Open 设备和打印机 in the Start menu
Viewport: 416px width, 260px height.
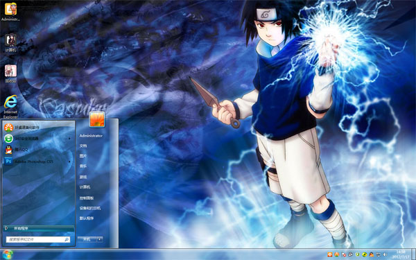[x=90, y=208]
